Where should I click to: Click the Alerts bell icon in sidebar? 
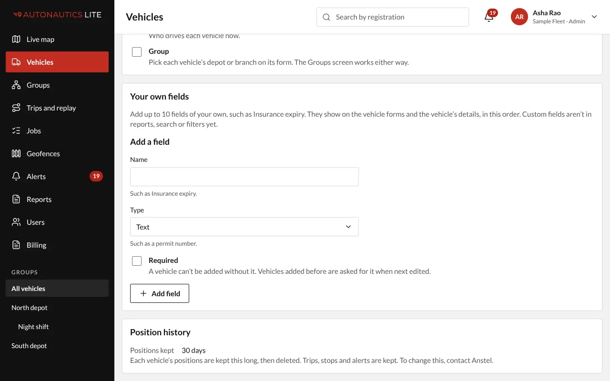click(x=16, y=176)
